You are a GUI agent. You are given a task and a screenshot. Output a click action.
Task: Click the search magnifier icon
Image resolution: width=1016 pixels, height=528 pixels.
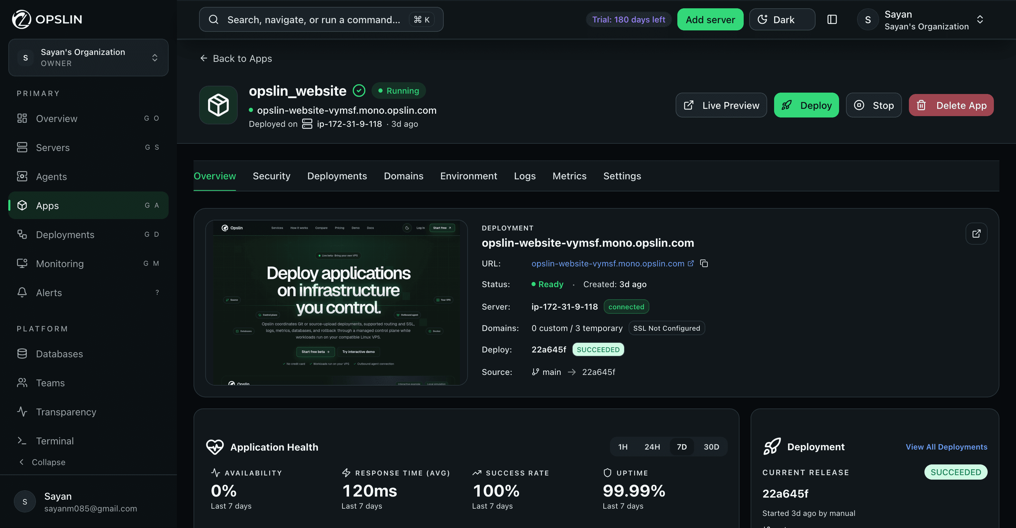click(x=213, y=19)
